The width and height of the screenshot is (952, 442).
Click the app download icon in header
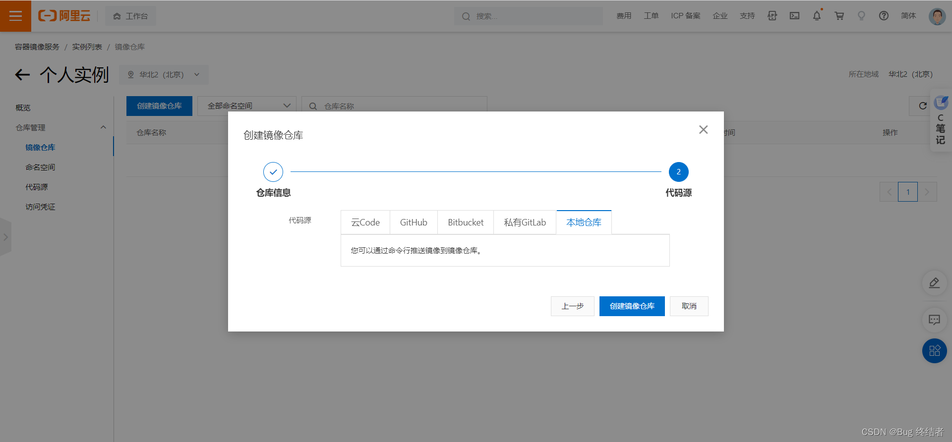coord(772,16)
